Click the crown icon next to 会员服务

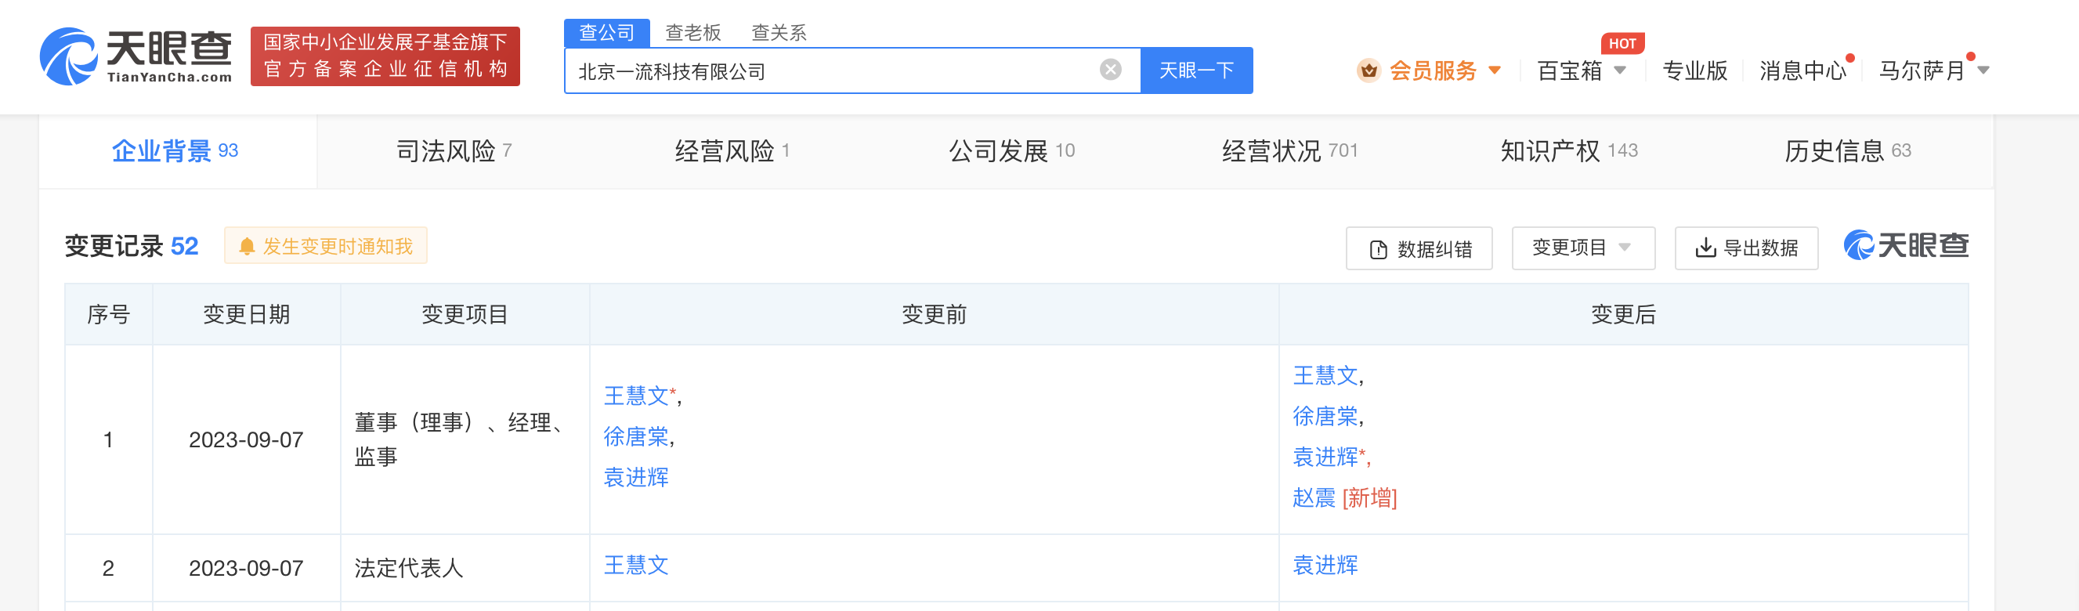(x=1370, y=71)
